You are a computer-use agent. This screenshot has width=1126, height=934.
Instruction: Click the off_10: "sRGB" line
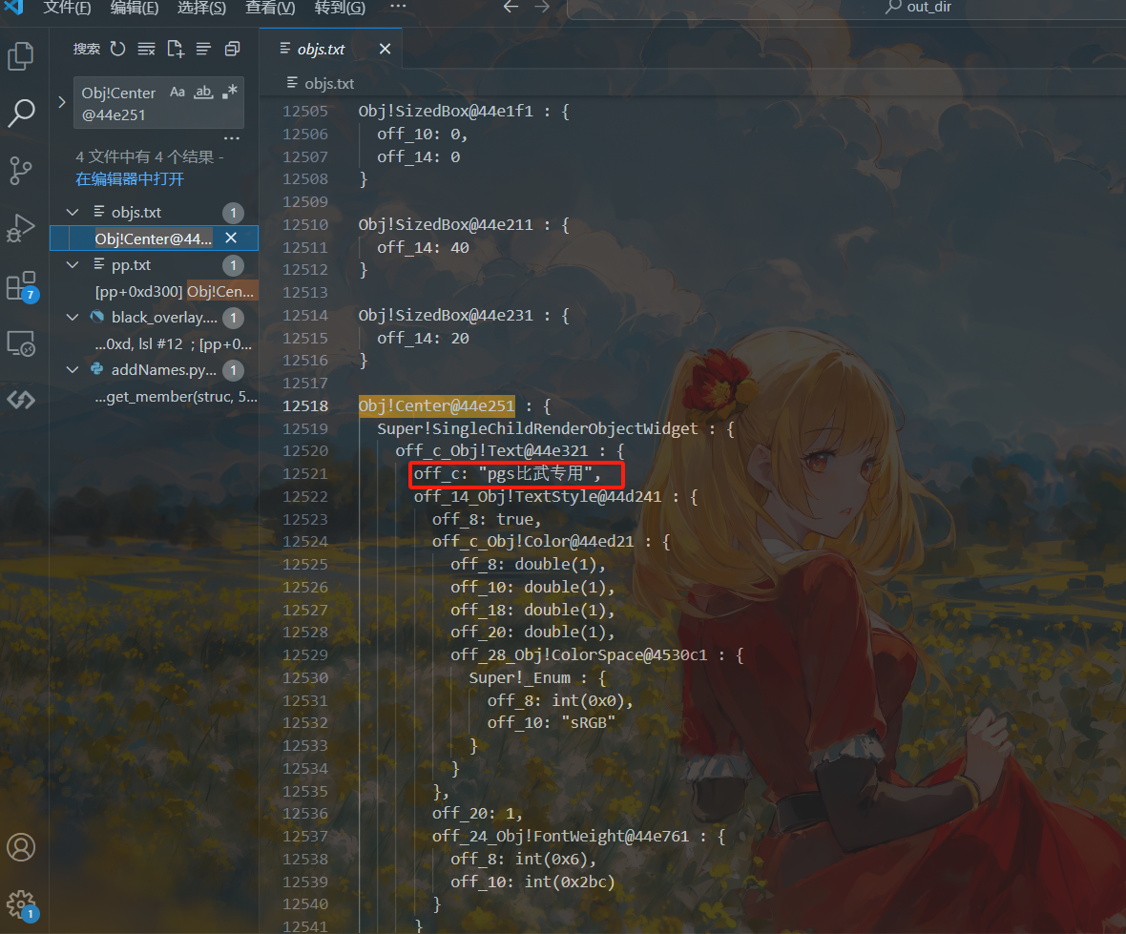552,722
